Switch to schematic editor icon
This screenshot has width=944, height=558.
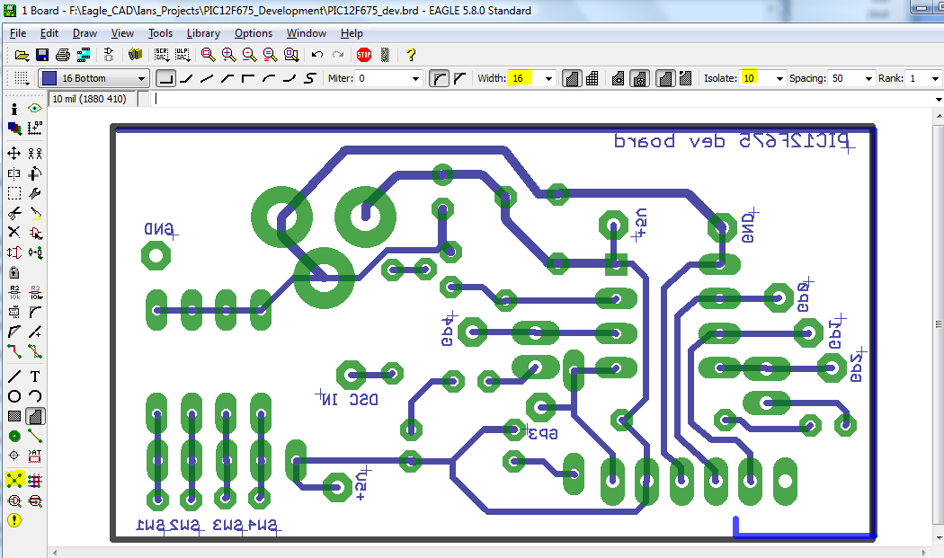click(x=109, y=55)
